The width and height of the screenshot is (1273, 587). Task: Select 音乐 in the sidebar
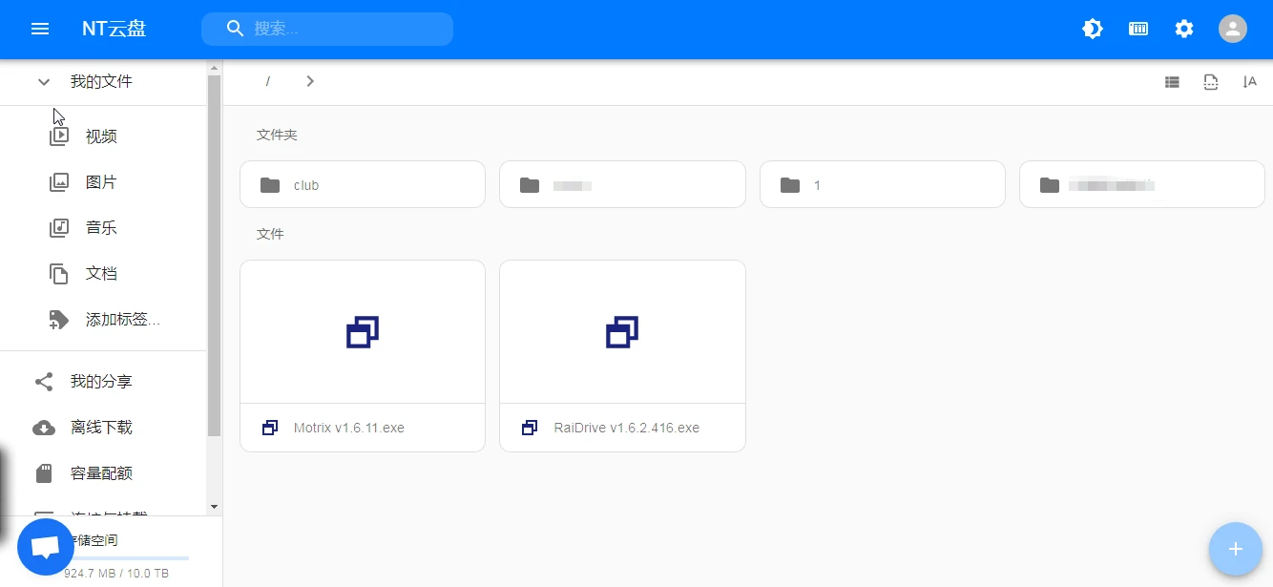tap(101, 228)
